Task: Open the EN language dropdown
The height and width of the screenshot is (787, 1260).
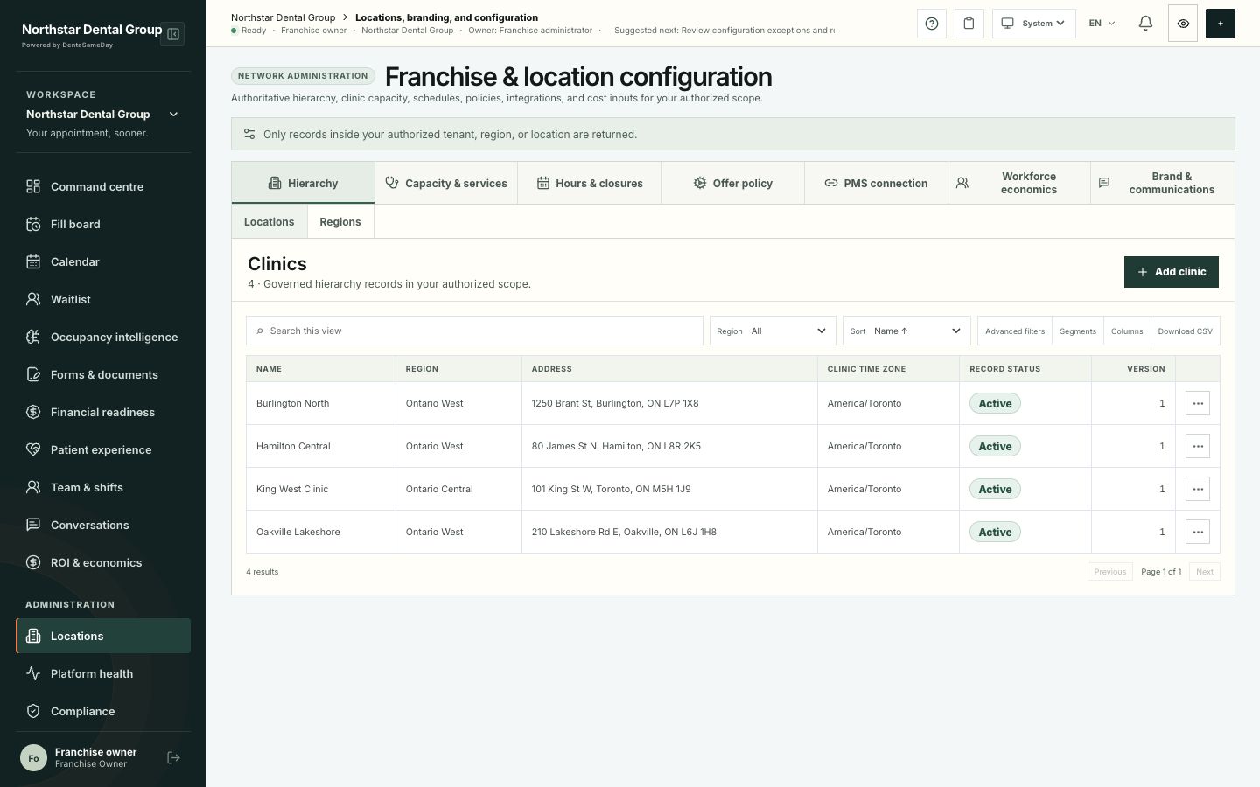Action: tap(1102, 24)
